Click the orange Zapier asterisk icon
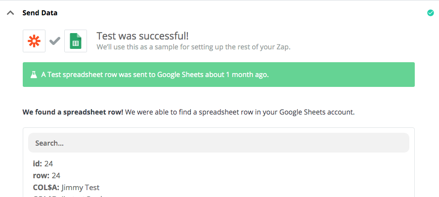The height and width of the screenshot is (197, 439). [x=34, y=41]
